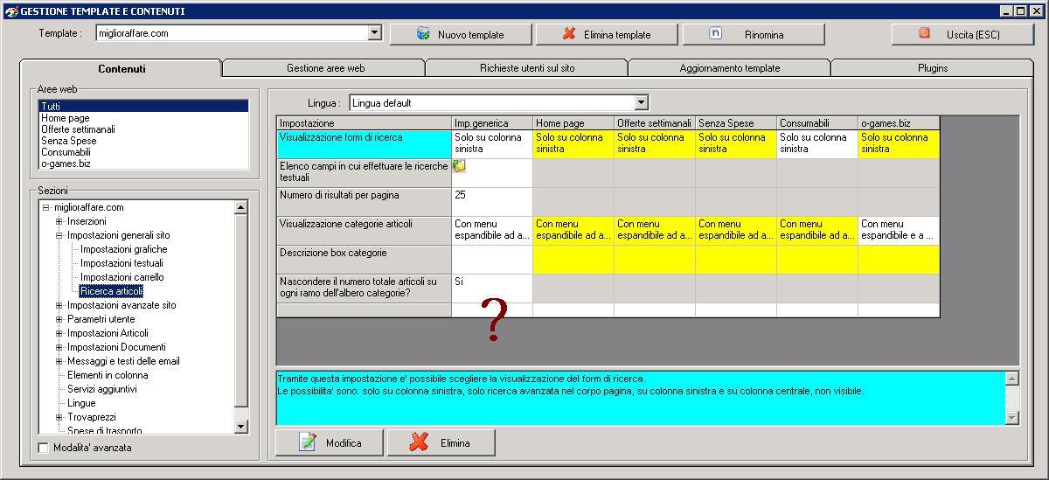Click the Rinomina button
Image resolution: width=1049 pixels, height=480 pixels.
point(754,34)
